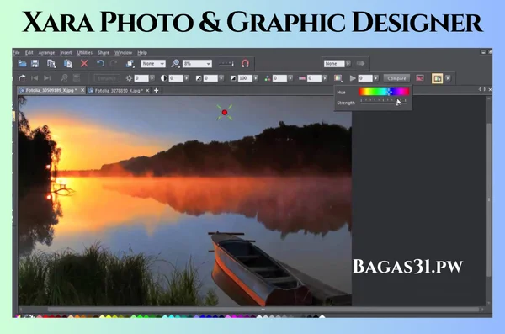Image resolution: width=505 pixels, height=334 pixels.
Task: Click the greyed magnifier icon in second toolbar
Action: (64, 78)
